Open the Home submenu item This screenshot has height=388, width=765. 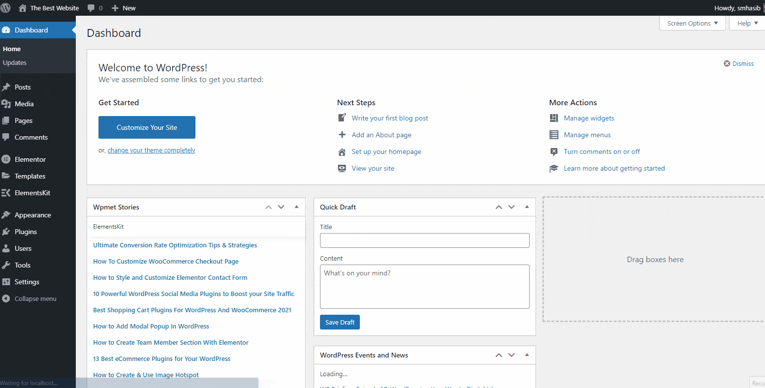(x=12, y=49)
